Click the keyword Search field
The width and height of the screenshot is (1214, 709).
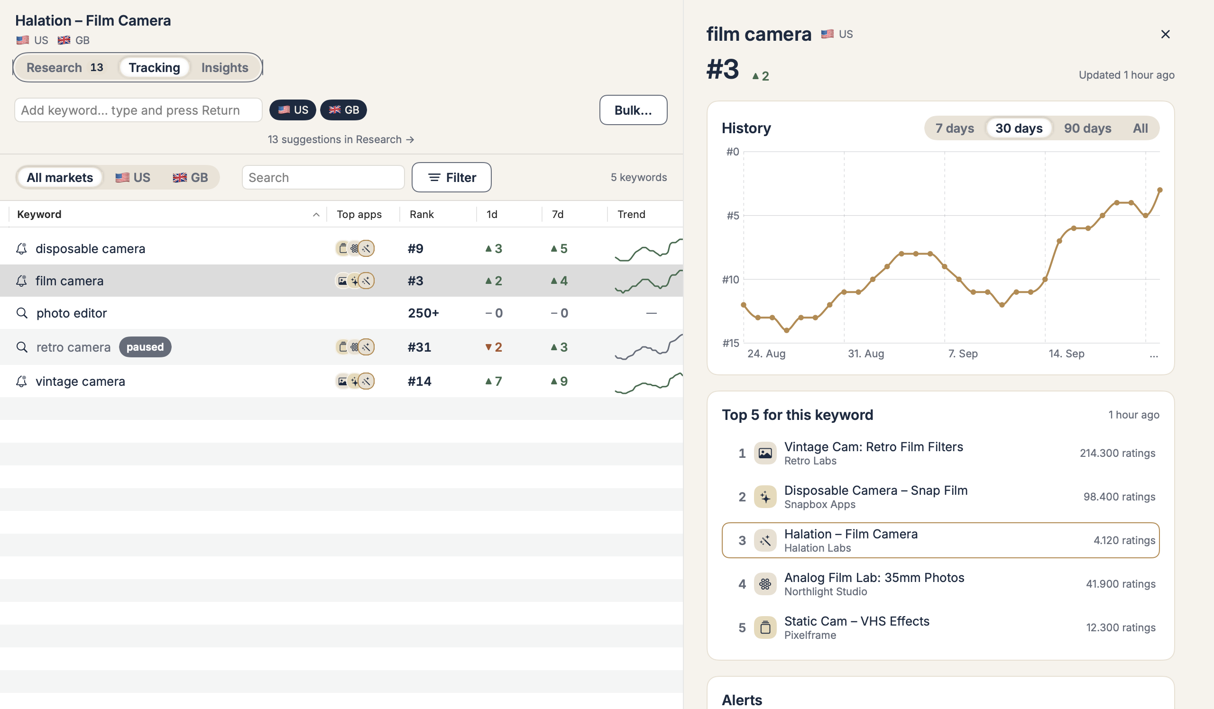tap(323, 178)
